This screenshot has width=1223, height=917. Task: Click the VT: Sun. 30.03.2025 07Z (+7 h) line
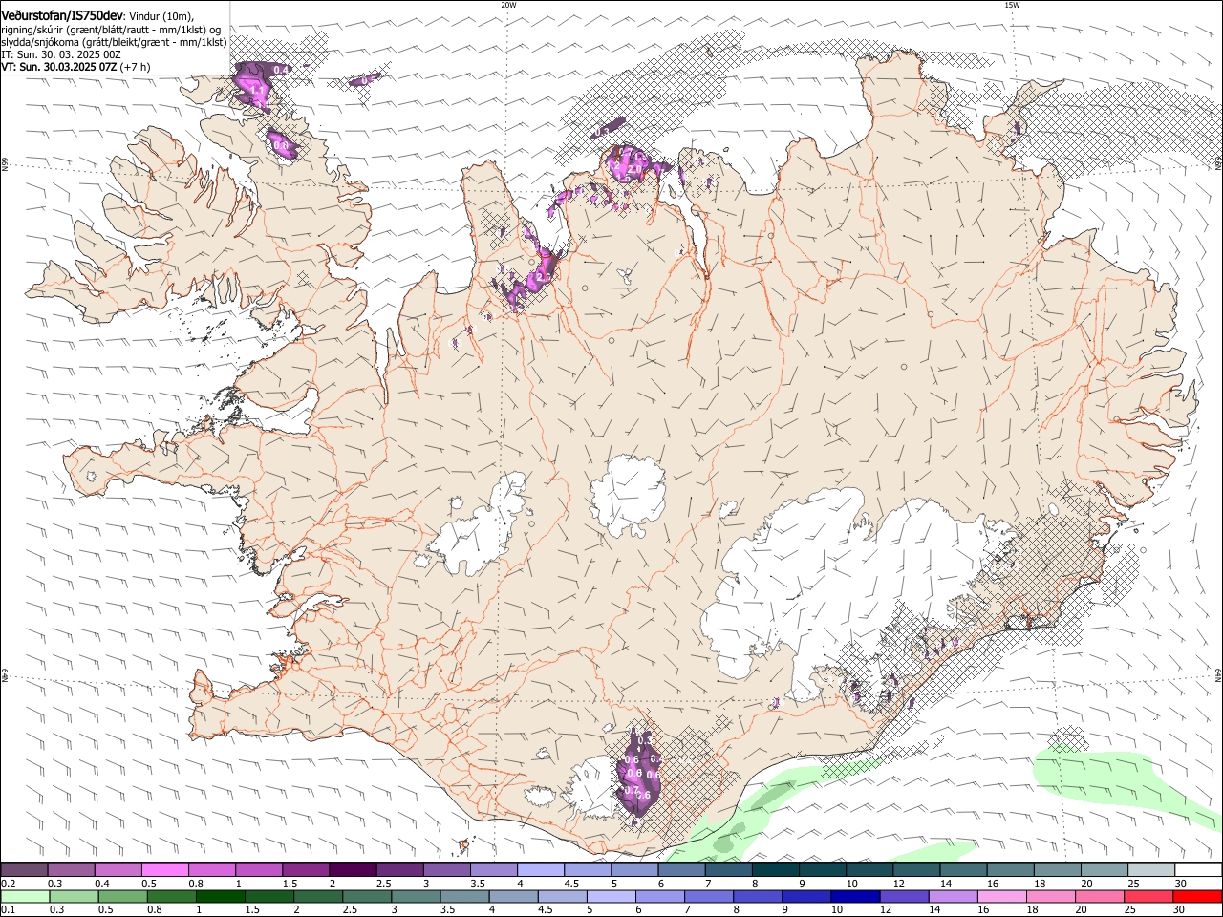pyautogui.click(x=75, y=67)
